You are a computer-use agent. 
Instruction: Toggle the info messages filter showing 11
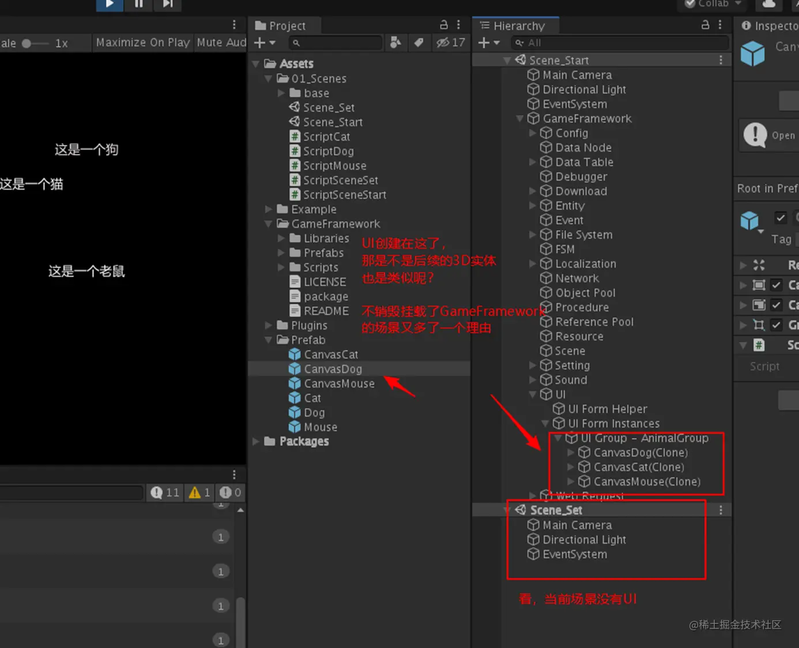point(165,492)
